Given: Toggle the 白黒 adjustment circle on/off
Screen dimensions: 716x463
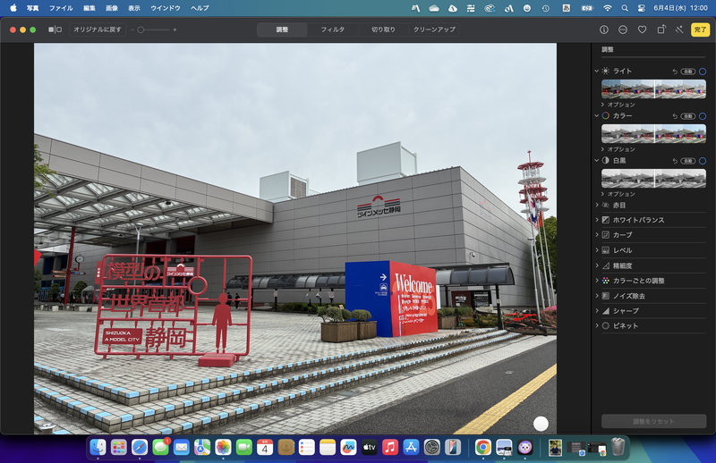Looking at the screenshot, I should (x=703, y=161).
